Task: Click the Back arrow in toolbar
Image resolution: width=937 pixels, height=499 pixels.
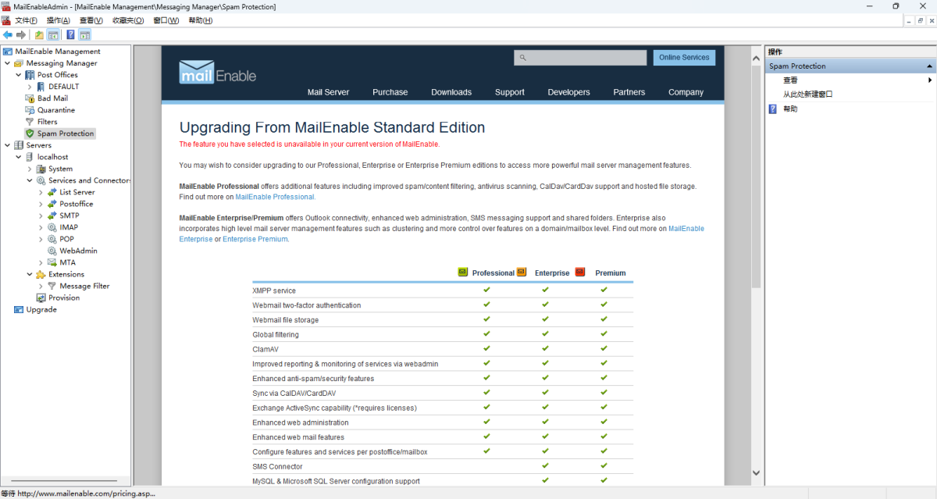Action: [x=8, y=35]
